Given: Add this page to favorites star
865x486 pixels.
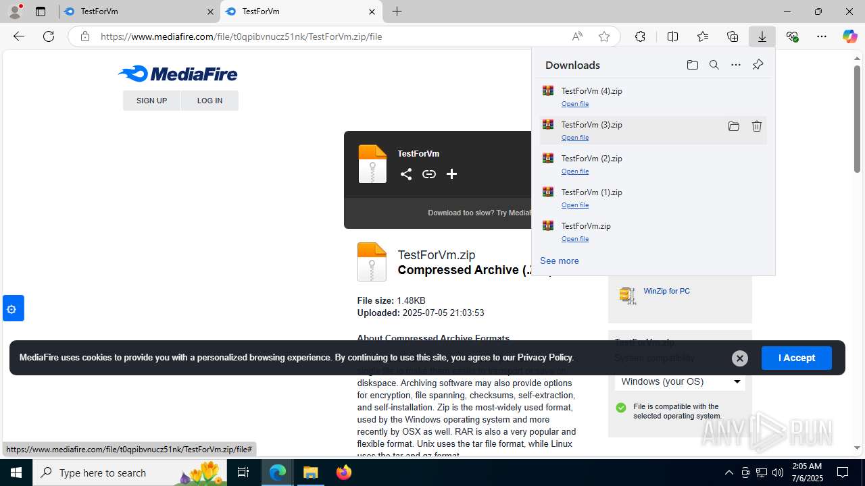Looking at the screenshot, I should coord(604,36).
